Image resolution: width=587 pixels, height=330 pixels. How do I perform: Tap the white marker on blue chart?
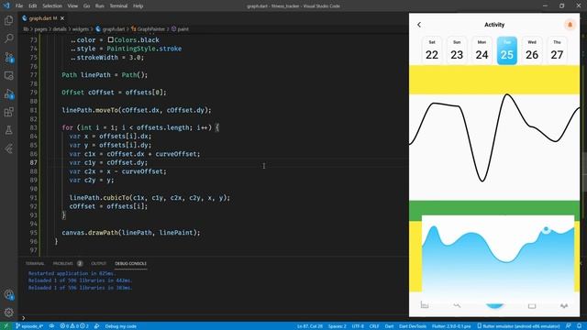point(547,229)
